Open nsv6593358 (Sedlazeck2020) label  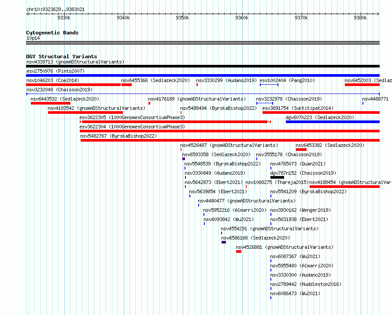tap(216, 154)
